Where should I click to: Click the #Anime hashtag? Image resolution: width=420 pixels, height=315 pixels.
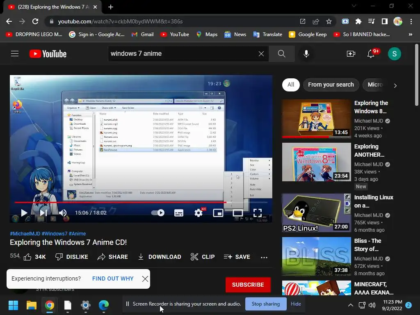pos(77,233)
